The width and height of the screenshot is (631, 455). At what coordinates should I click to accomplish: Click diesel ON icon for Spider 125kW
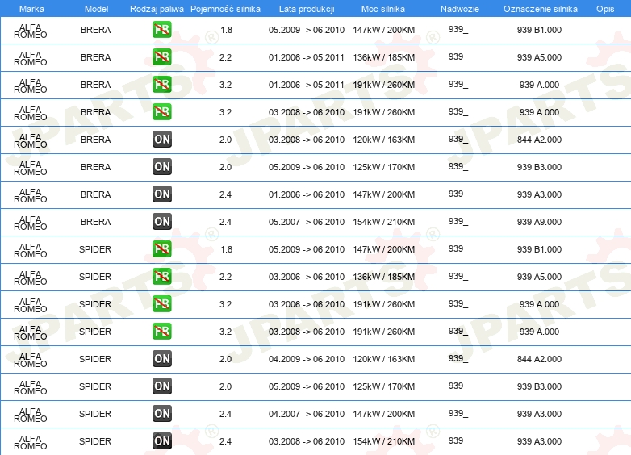coord(161,386)
